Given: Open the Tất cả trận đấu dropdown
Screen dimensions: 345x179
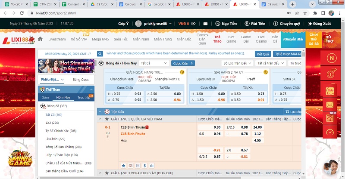Looking at the screenshot, I should click(271, 63).
